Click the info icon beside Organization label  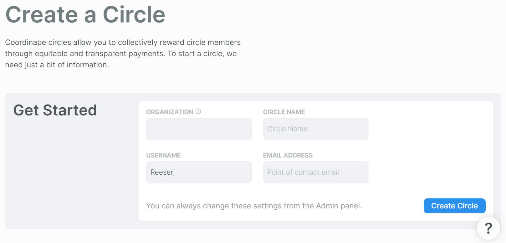tap(198, 111)
